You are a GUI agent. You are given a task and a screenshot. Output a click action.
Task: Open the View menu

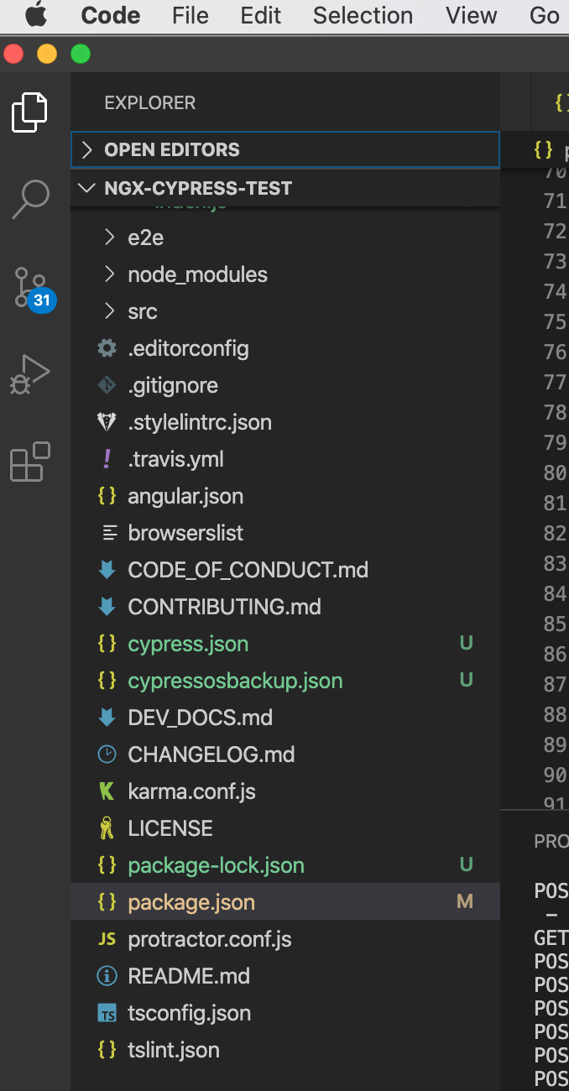(471, 15)
